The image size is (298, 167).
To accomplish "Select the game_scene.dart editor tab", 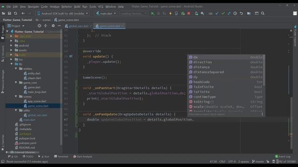I will (109, 26).
